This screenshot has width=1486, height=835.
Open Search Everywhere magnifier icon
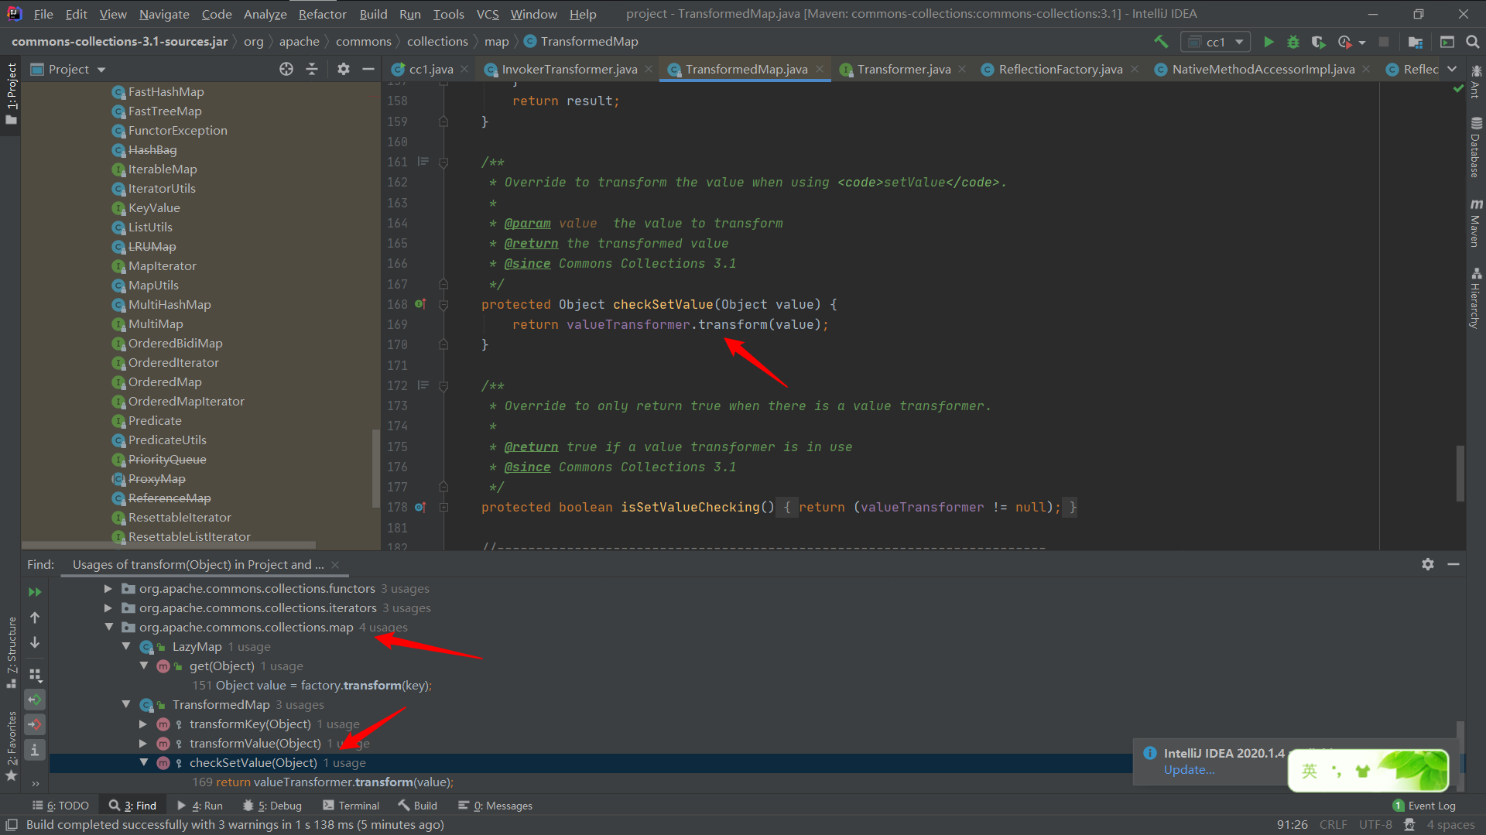click(1472, 42)
